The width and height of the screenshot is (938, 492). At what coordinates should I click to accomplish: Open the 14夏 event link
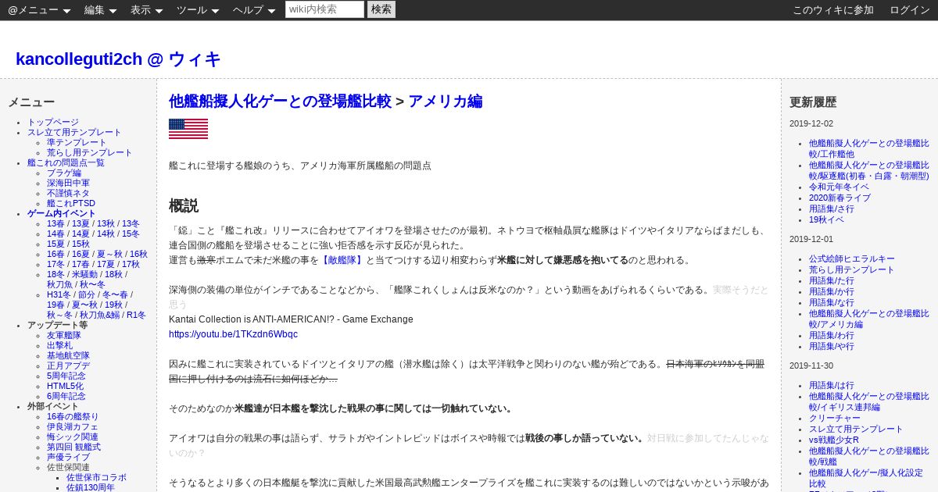(x=81, y=234)
